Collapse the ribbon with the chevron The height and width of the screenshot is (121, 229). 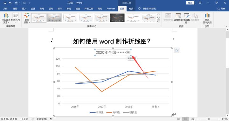[x=226, y=27]
